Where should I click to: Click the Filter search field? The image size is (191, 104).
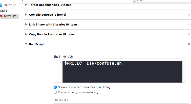pyautogui.click(x=161, y=1)
